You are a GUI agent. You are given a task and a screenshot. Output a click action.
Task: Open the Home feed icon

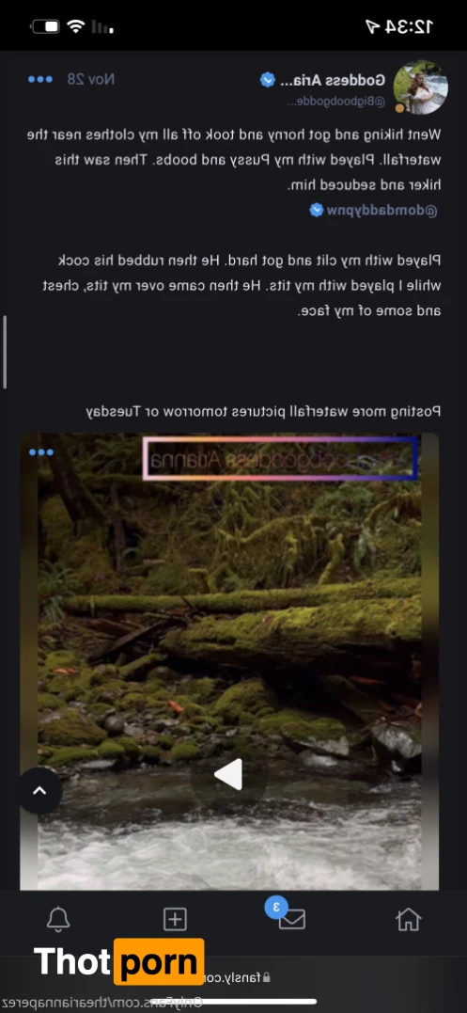click(x=409, y=919)
